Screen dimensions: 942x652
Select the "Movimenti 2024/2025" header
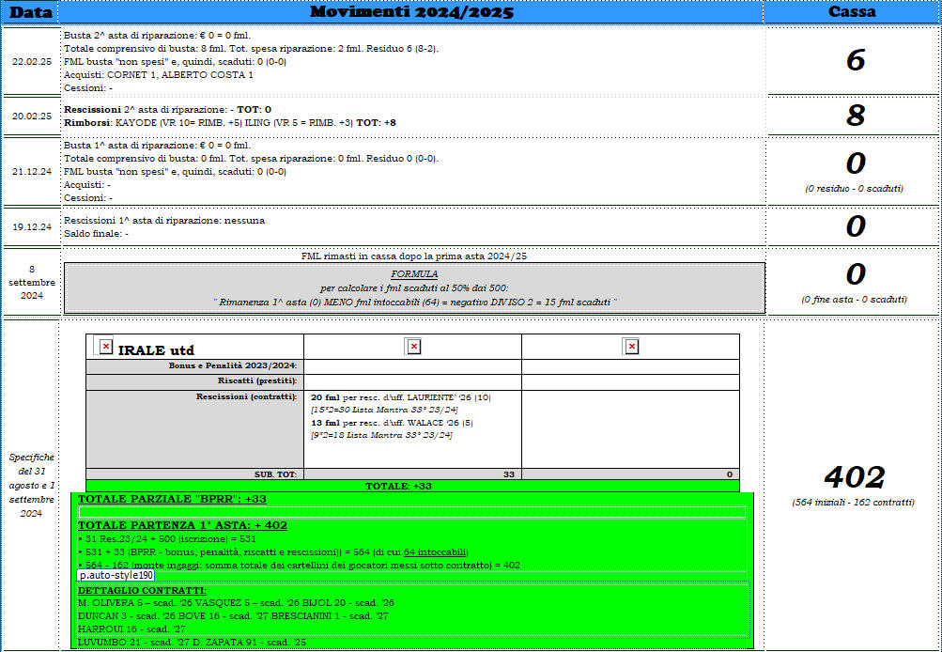point(411,12)
